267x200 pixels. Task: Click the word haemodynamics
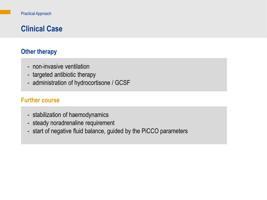coord(89,115)
